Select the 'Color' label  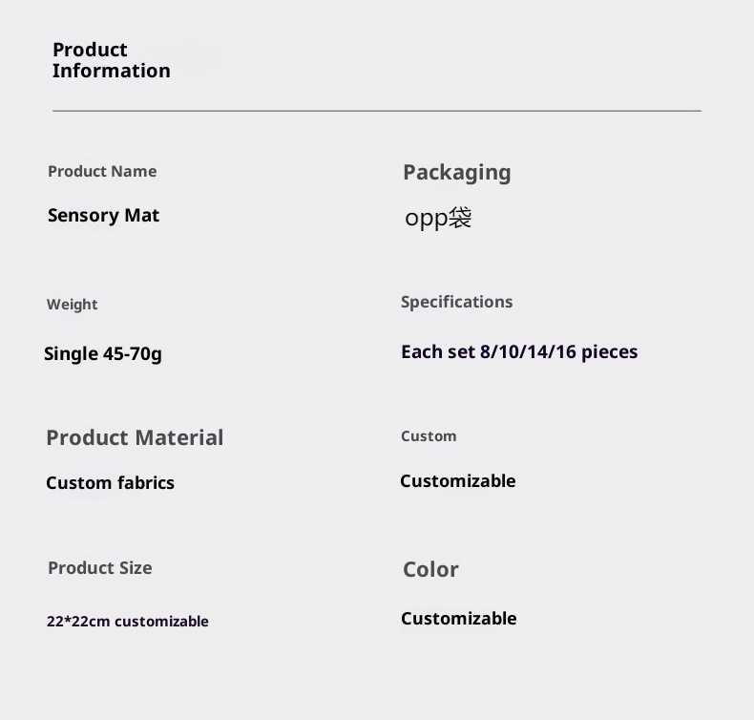coord(430,570)
